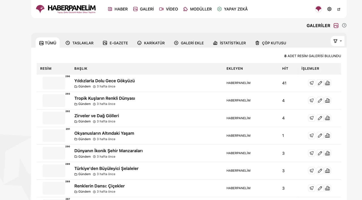Viewport: 362px width, 200px height.
Task: Open Türkiye'den Büyüleyici Şelaleler title link
Action: pyautogui.click(x=106, y=168)
